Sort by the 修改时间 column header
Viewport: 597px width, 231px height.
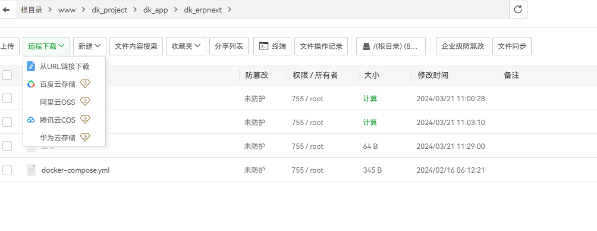pyautogui.click(x=433, y=76)
